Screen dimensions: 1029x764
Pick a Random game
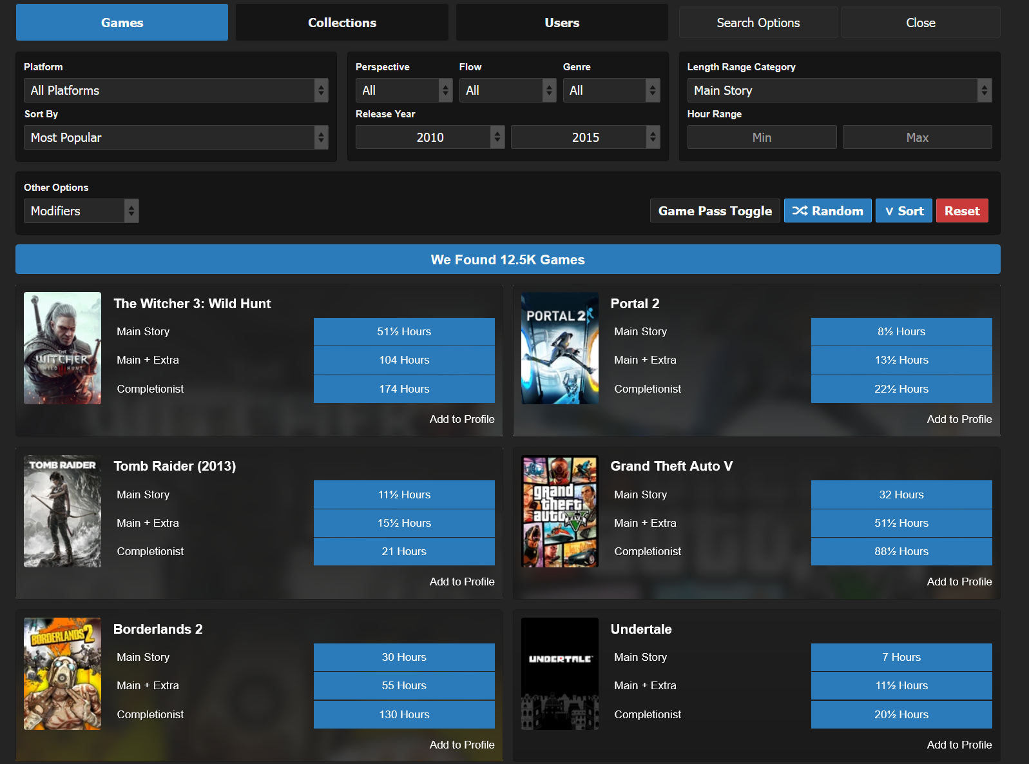pyautogui.click(x=828, y=211)
